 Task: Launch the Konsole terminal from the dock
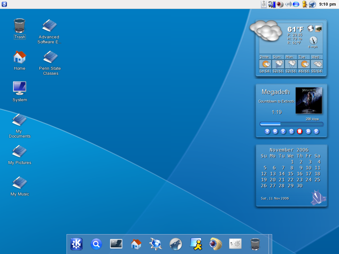coord(116,244)
